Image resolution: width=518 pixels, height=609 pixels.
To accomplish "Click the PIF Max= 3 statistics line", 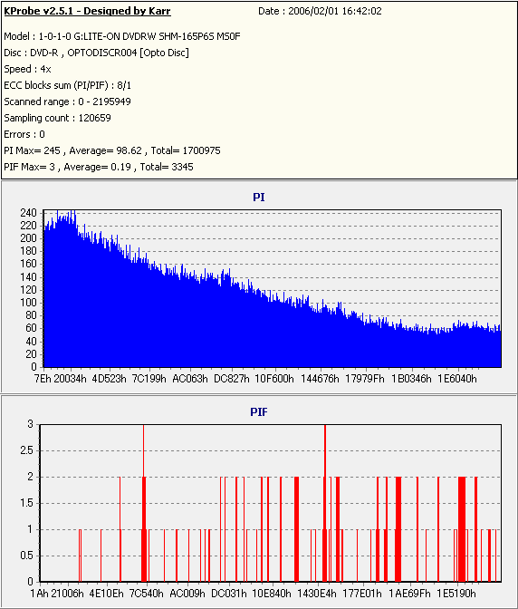I will [99, 167].
